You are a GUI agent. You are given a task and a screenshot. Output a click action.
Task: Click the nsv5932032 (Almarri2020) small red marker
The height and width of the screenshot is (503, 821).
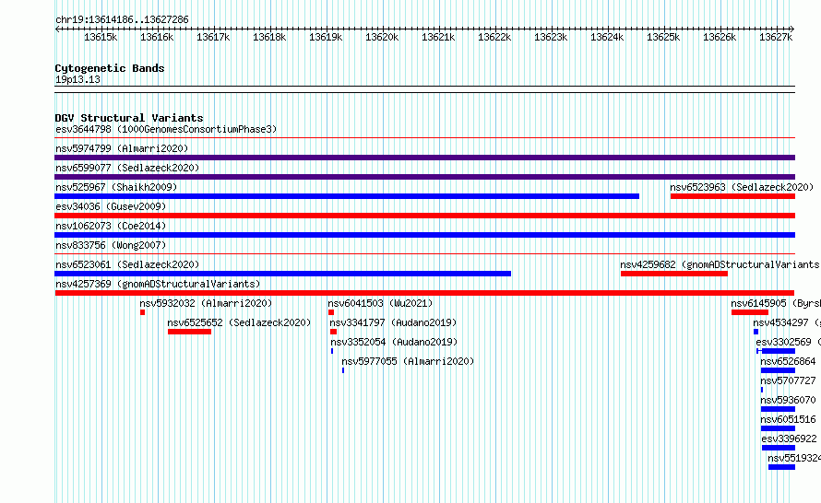[x=142, y=312]
